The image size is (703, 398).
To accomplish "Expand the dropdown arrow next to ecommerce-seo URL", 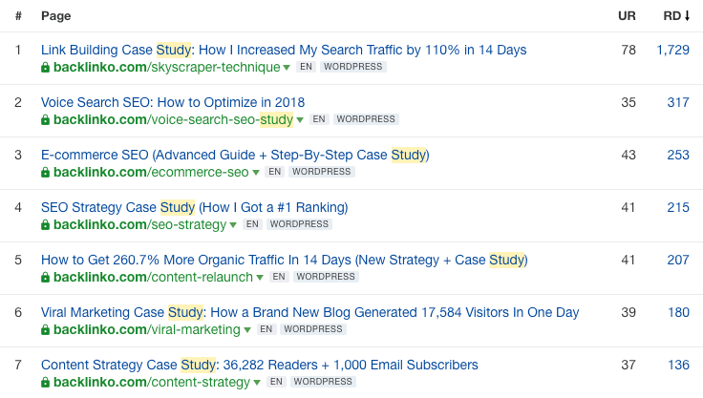I will 255,173.
